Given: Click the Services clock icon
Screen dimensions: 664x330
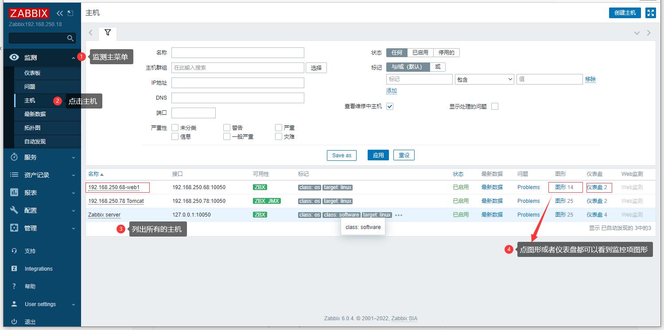Looking at the screenshot, I should click(14, 157).
